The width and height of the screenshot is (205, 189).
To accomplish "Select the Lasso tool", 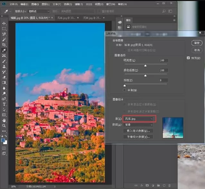I will pos(4,34).
